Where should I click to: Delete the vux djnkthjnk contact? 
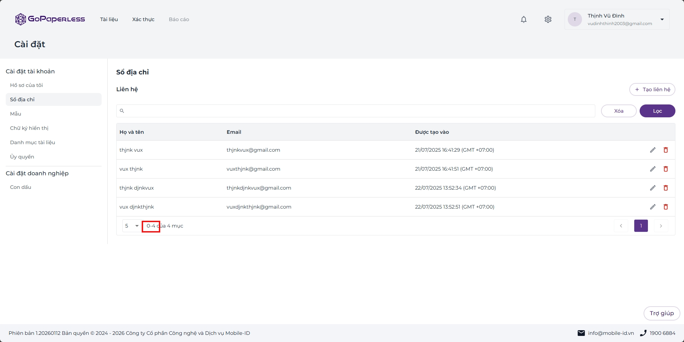[666, 207]
